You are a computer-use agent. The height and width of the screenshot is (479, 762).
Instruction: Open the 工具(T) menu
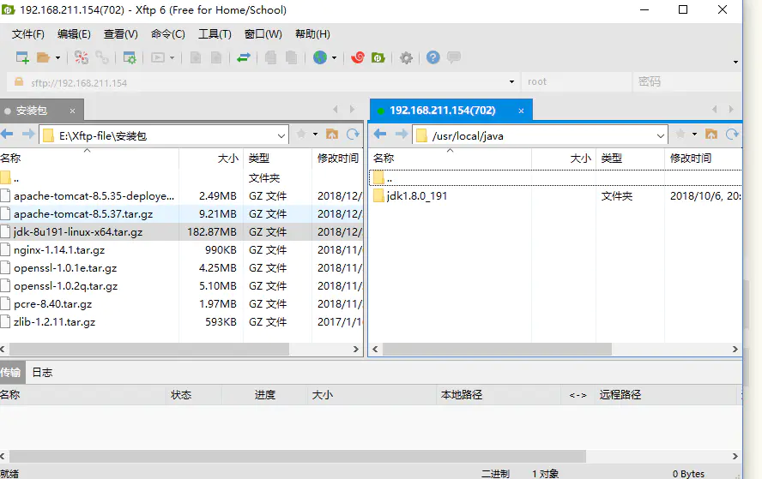click(215, 34)
